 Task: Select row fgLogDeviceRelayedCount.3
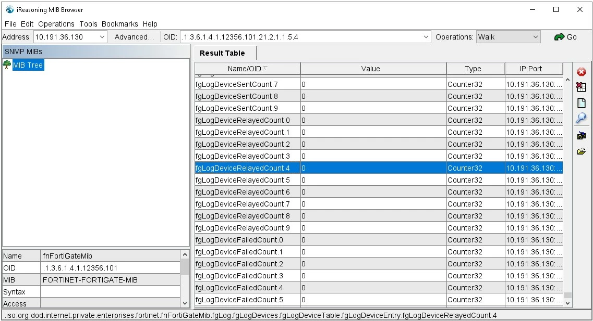pyautogui.click(x=379, y=156)
